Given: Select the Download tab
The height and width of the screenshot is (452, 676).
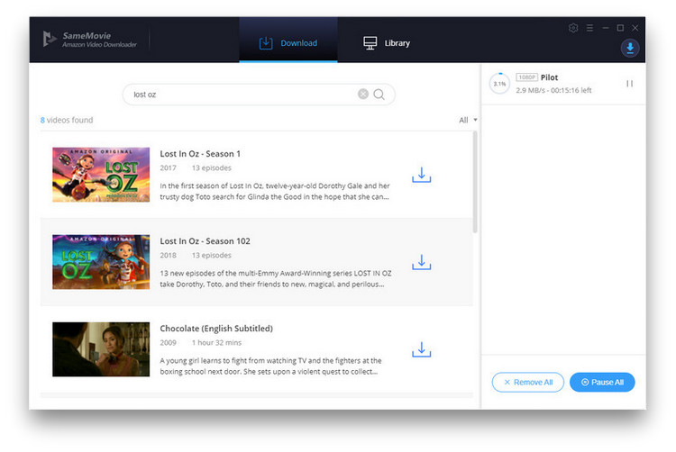Looking at the screenshot, I should point(288,42).
